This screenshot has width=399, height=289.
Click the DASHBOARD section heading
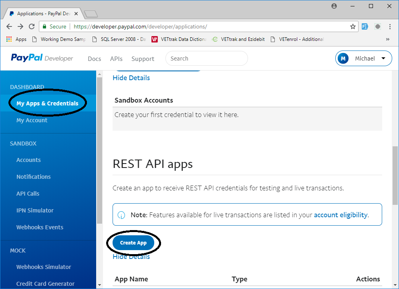tap(27, 87)
